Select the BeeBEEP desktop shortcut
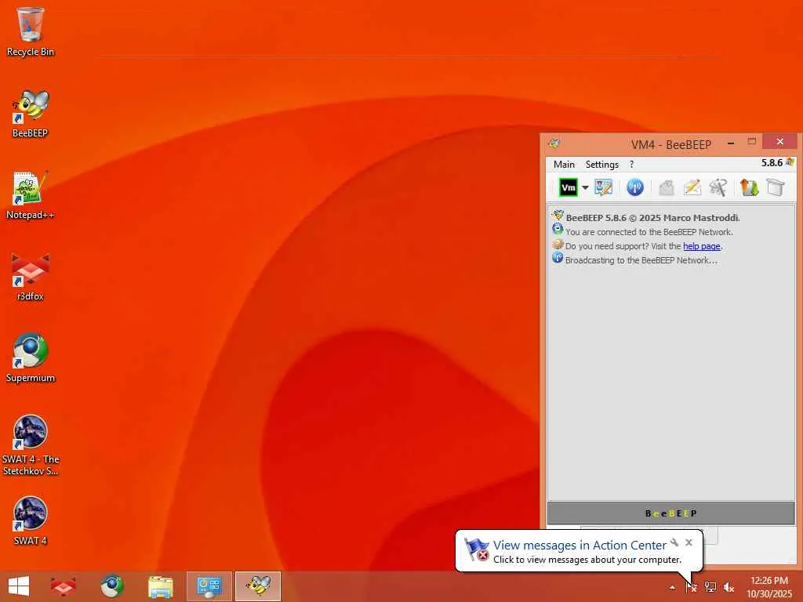The height and width of the screenshot is (602, 803). point(31,114)
